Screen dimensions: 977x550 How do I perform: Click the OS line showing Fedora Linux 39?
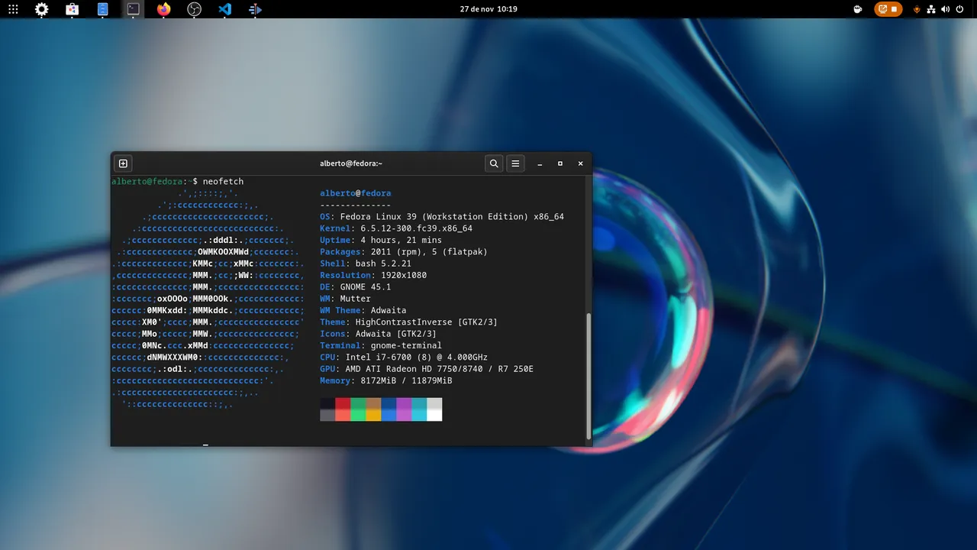[442, 217]
